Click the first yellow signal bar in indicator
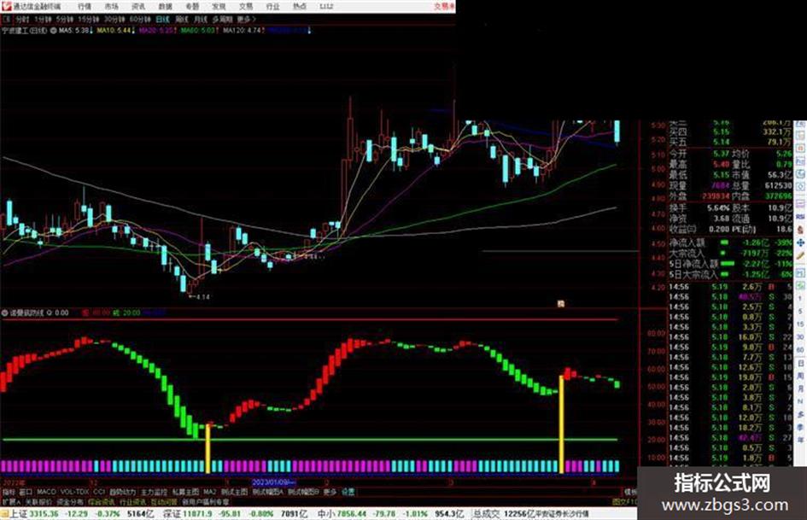 (x=208, y=448)
